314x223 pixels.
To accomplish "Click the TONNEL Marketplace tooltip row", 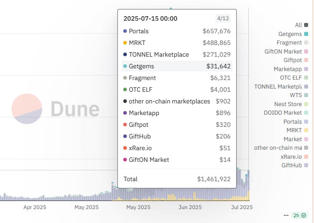I will pos(177,54).
